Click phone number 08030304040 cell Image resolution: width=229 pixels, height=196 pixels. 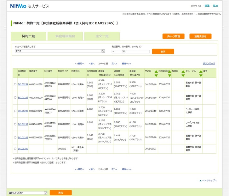tap(36, 111)
